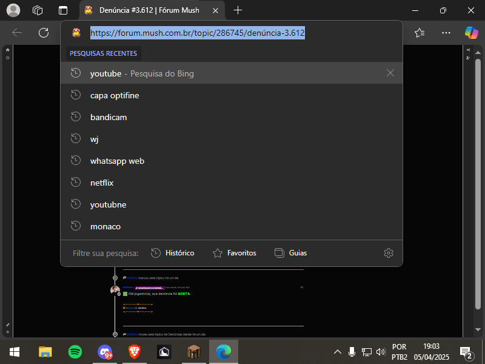Go back to previous page

17,33
